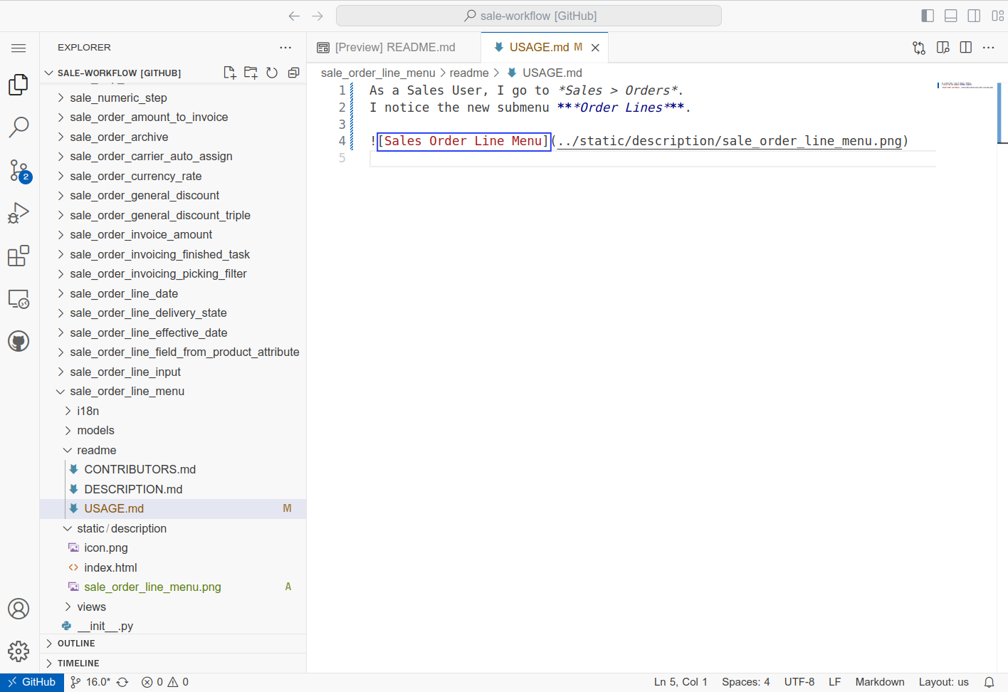The height and width of the screenshot is (692, 1008).
Task: Toggle the primary side bar visibility
Action: [x=928, y=16]
